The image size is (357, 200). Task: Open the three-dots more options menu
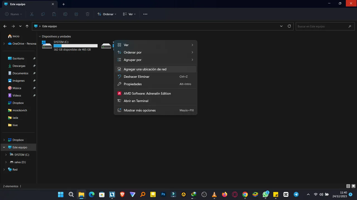pos(145,14)
